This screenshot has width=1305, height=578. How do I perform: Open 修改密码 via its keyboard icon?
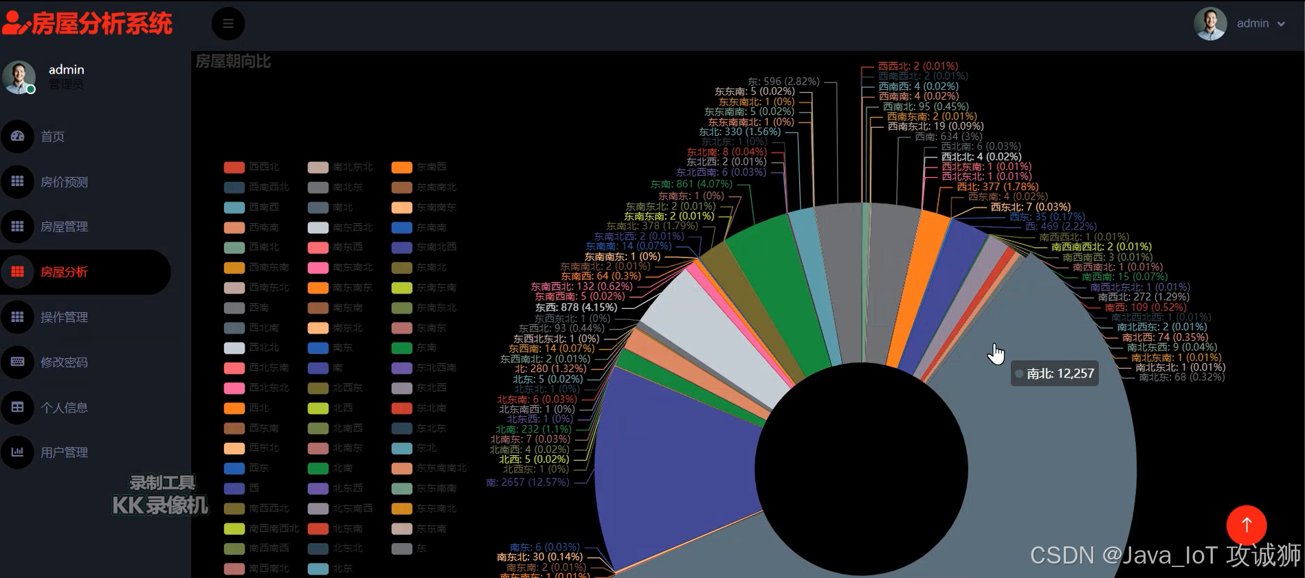coord(17,362)
